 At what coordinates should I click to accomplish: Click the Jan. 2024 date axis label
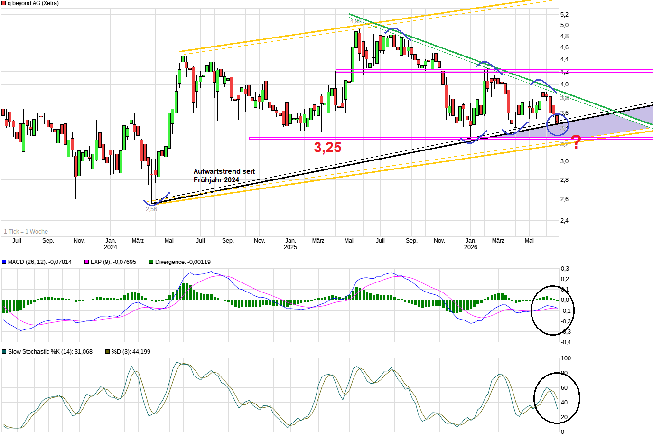click(111, 244)
